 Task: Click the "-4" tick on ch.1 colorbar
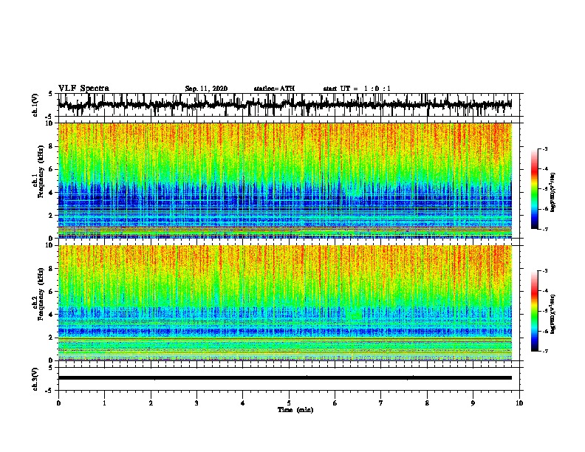tap(544, 169)
